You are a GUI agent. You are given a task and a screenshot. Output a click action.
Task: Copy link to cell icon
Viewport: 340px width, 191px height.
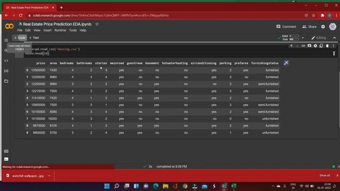point(303,46)
